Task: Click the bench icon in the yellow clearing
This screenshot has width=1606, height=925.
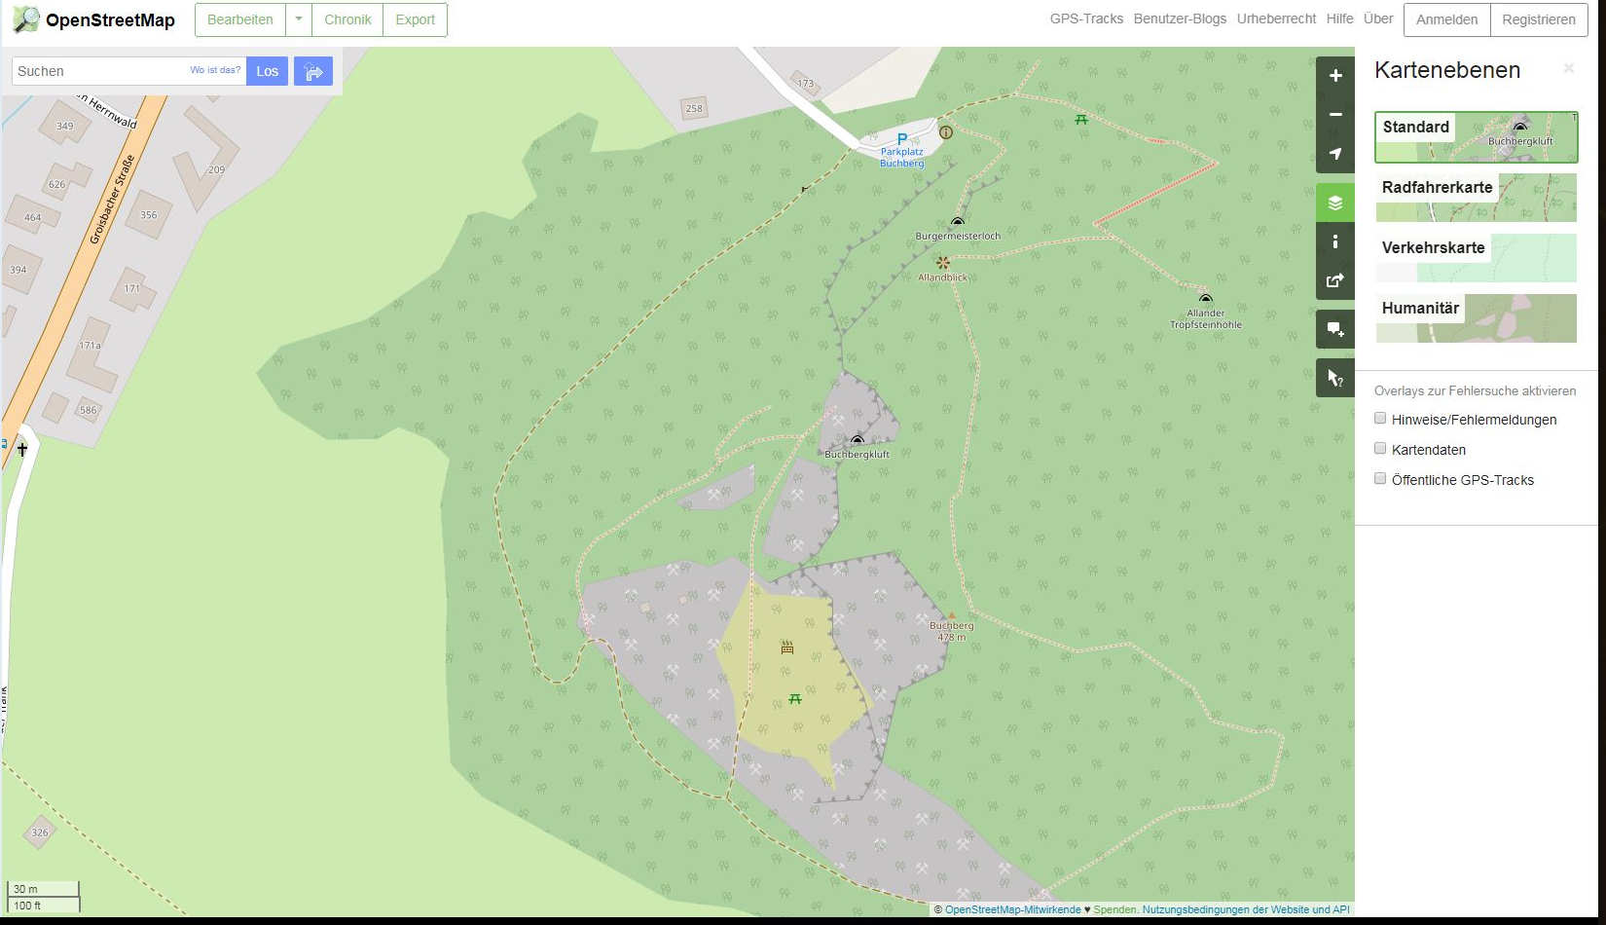Action: coord(787,647)
